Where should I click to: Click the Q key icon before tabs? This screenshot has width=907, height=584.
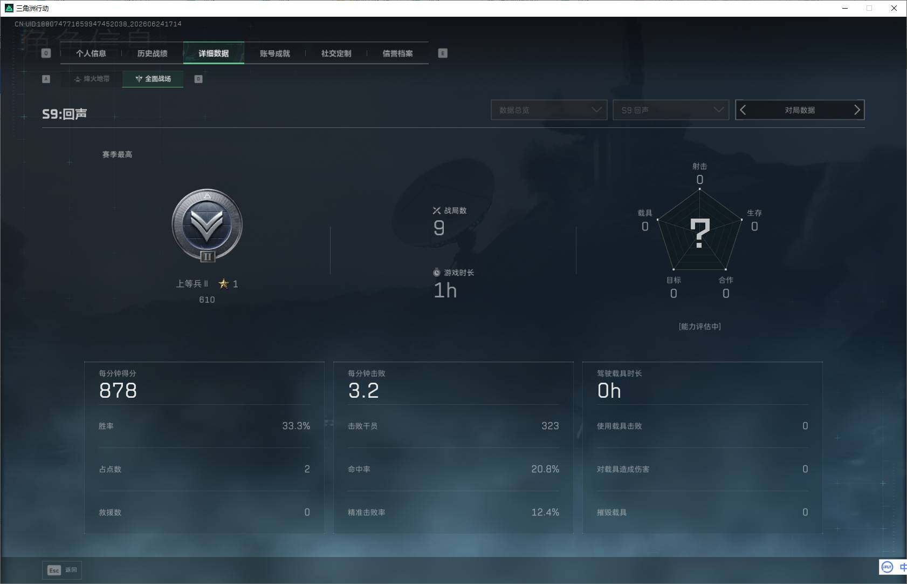pos(46,53)
